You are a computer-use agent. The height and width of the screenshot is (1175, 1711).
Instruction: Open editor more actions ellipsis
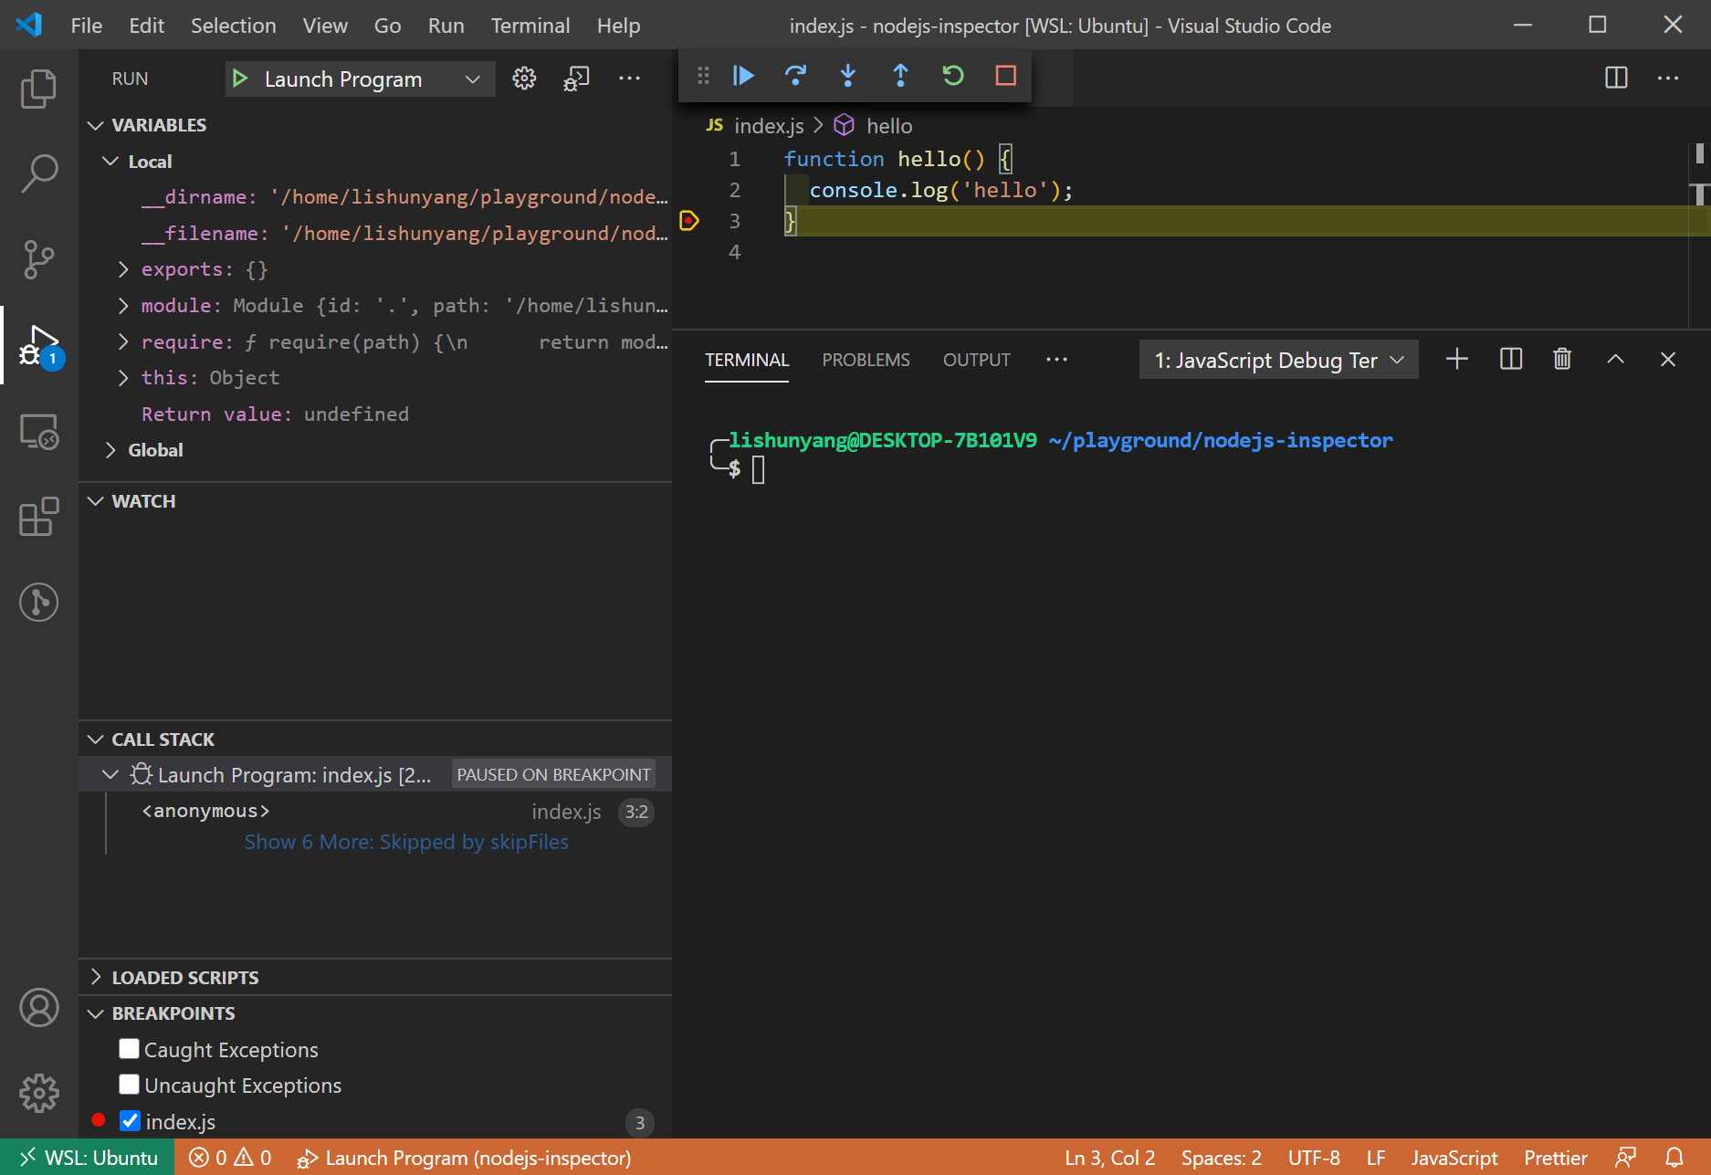(1668, 78)
